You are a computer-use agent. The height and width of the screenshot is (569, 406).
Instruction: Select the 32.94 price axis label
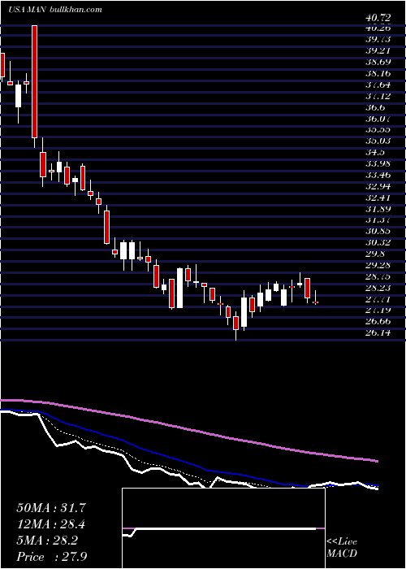[x=378, y=186]
